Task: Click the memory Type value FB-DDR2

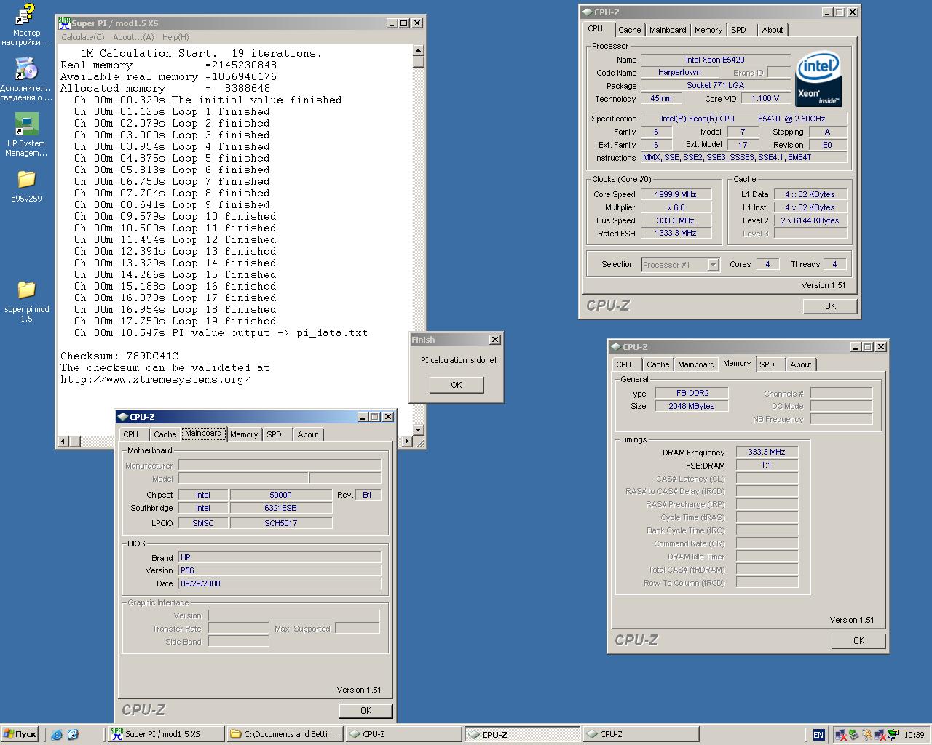Action: 692,393
